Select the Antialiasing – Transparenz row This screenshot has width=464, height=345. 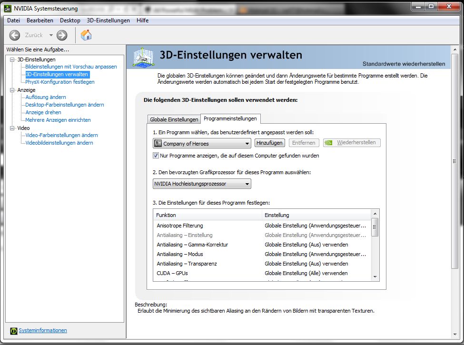(262, 264)
